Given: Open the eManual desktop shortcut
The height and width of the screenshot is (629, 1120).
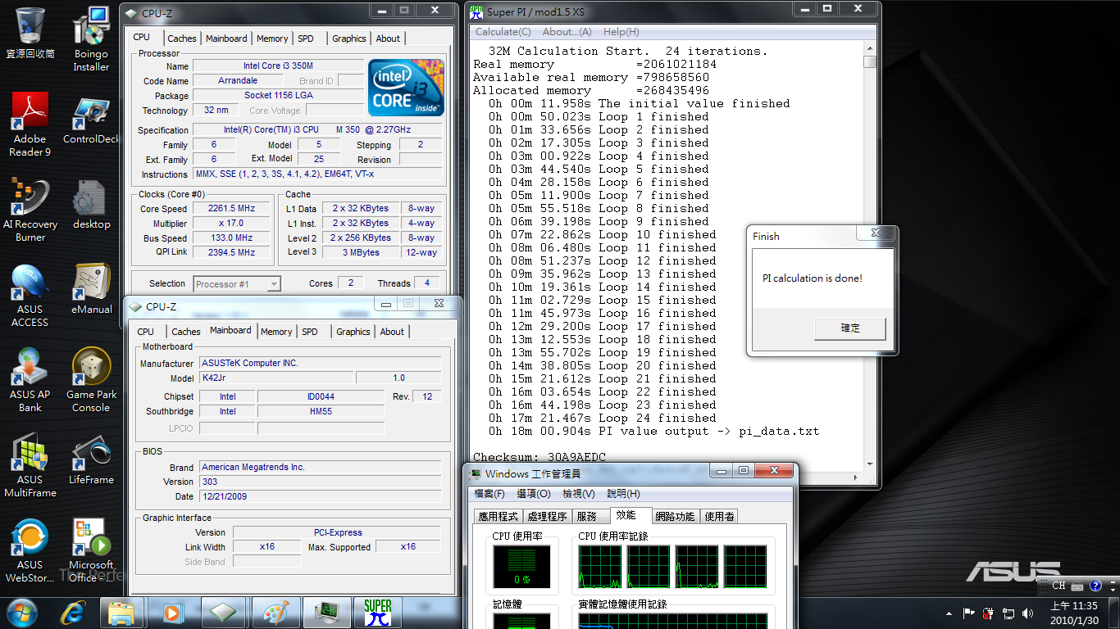Looking at the screenshot, I should tap(91, 290).
